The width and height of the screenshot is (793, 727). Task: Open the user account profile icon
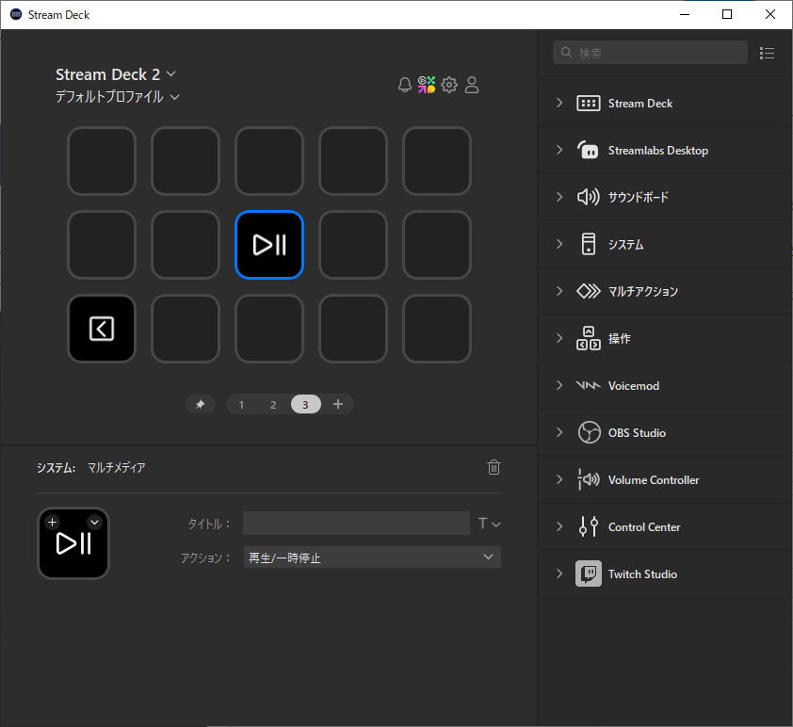(x=472, y=85)
